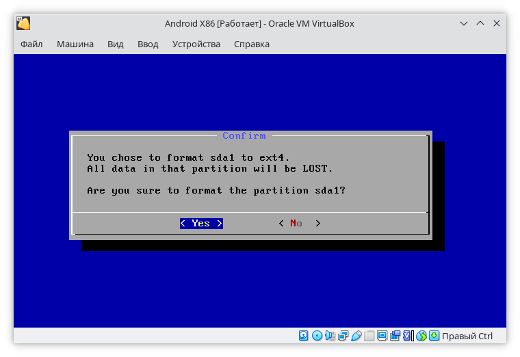520x357 pixels.
Task: Click the optical disc status icon
Action: [317, 336]
